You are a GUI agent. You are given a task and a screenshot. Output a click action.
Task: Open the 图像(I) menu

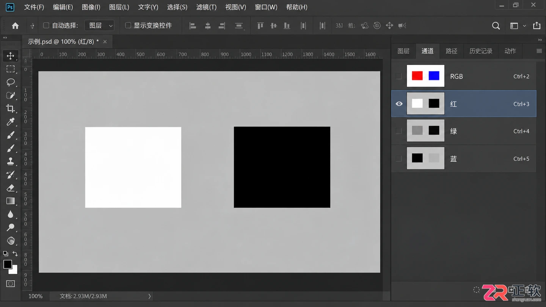[91, 7]
